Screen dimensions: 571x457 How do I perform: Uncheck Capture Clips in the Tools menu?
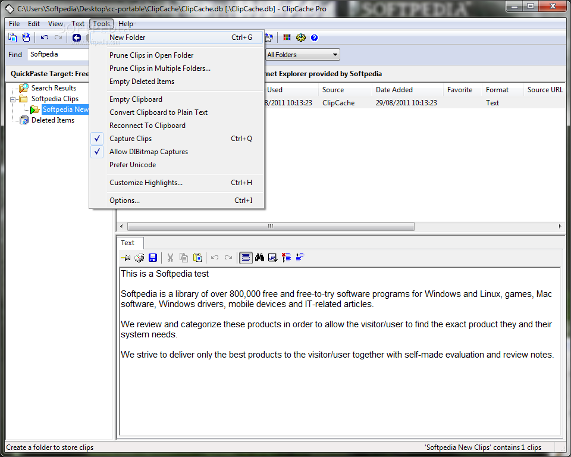[177, 139]
